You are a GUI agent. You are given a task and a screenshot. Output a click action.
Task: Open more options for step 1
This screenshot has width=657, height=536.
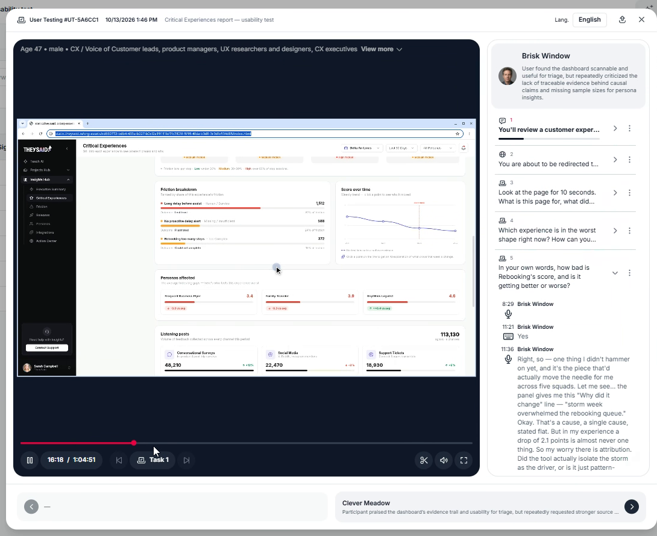tap(629, 128)
